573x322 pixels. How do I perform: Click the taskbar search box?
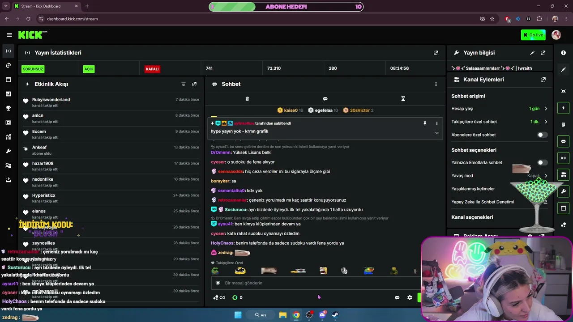(261, 315)
